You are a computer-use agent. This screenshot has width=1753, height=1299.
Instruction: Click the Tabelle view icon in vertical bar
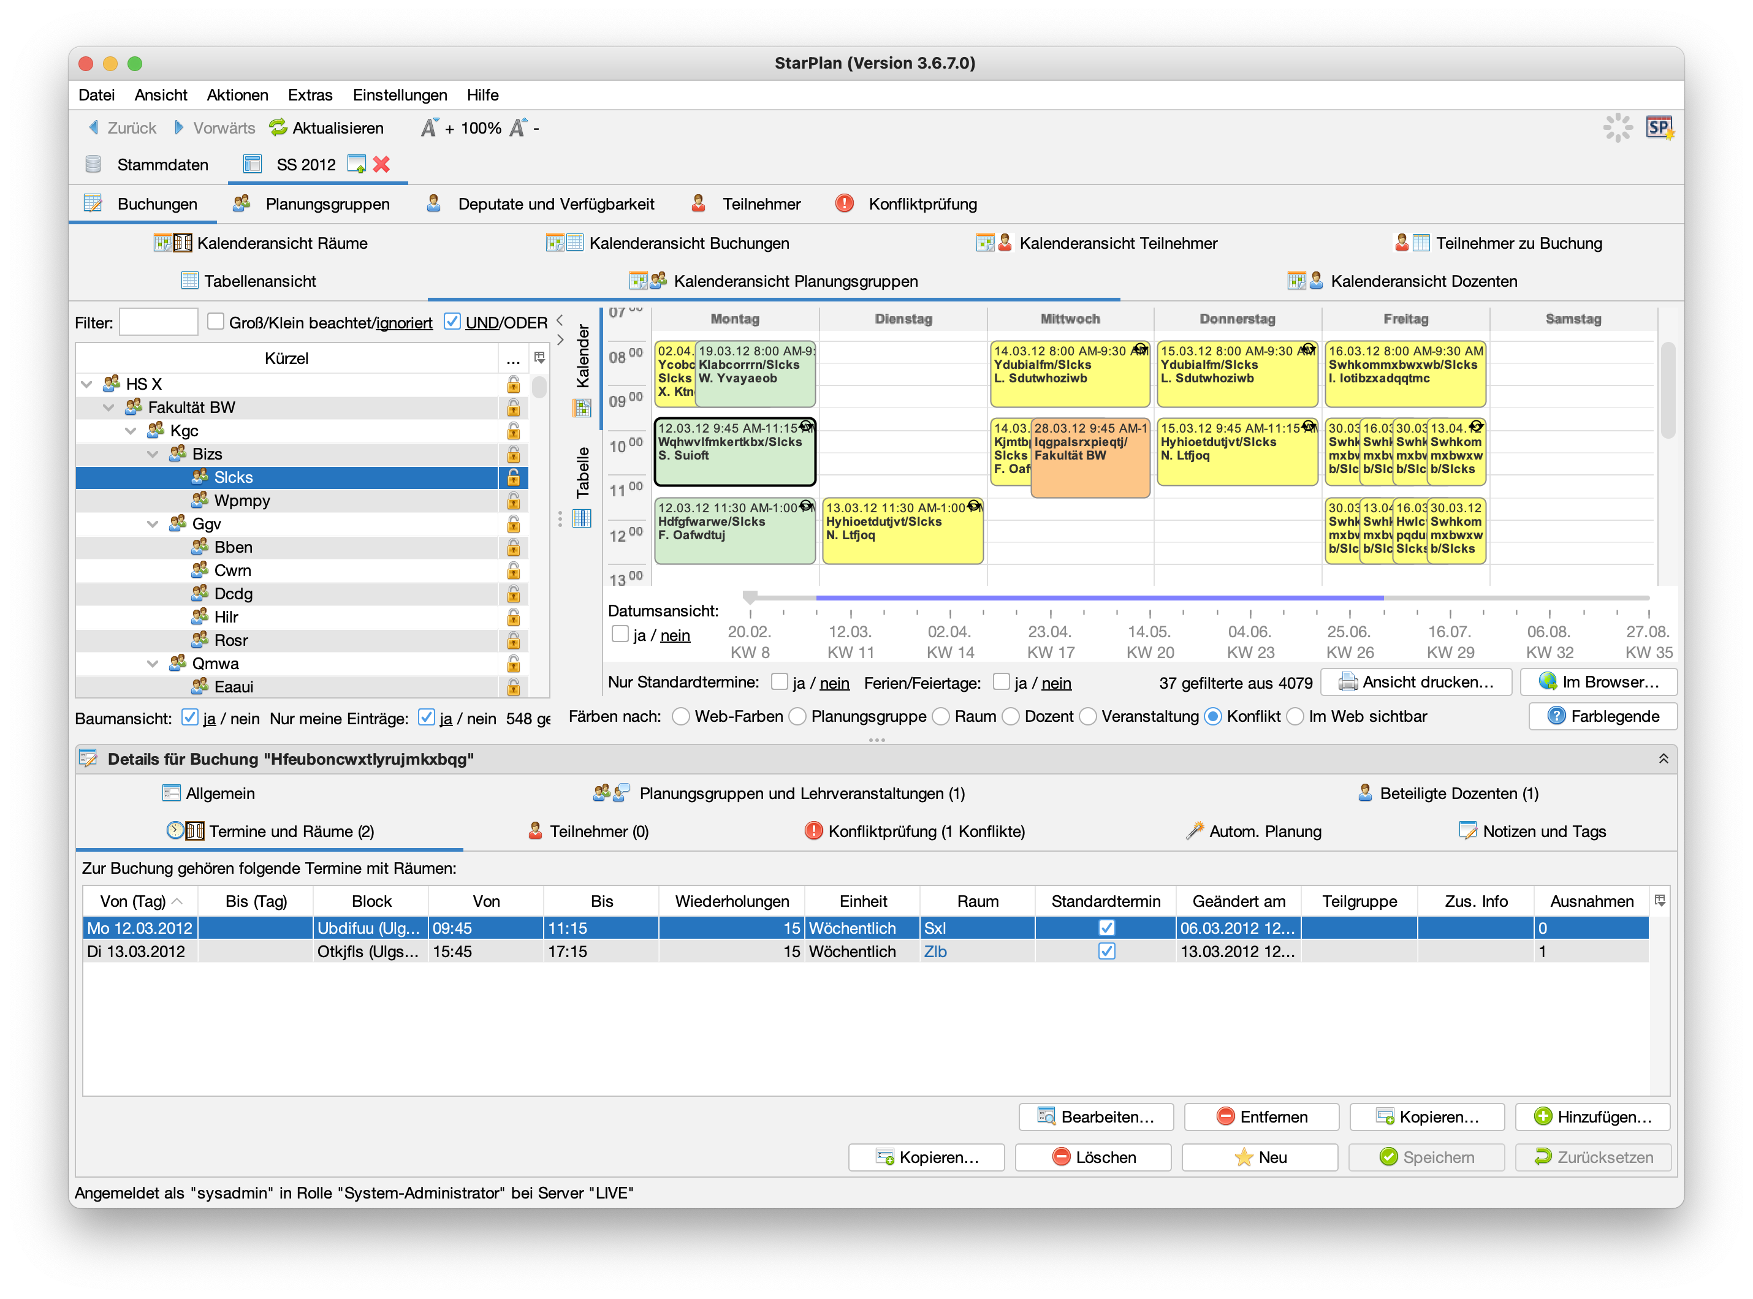(582, 519)
